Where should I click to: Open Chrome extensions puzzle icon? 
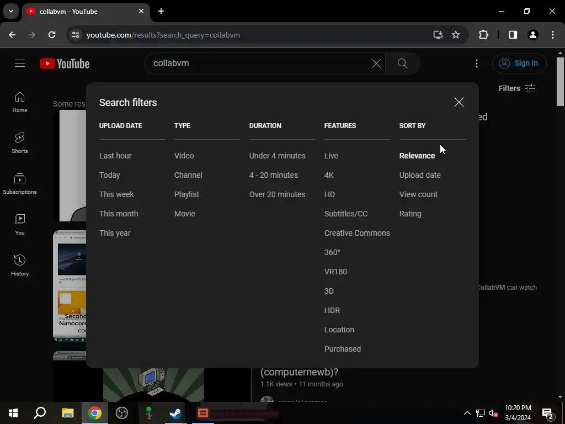pos(483,35)
